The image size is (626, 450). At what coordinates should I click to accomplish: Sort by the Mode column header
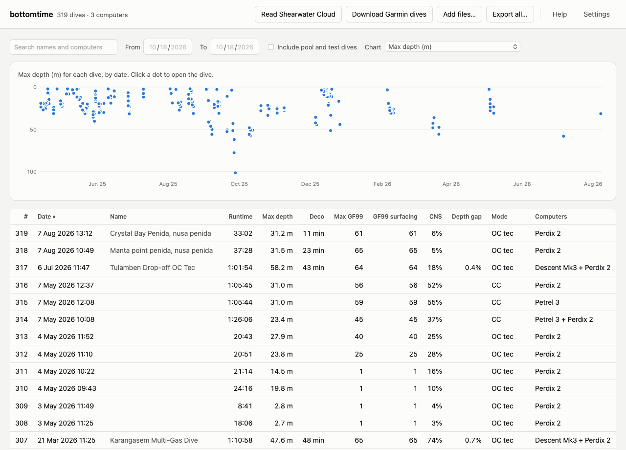[x=499, y=217]
